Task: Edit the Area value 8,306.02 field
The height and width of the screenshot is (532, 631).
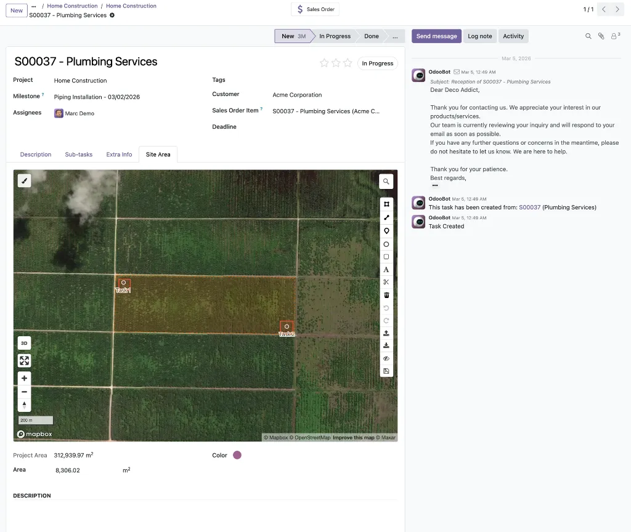Action: 86,470
